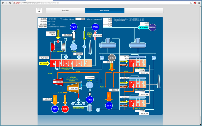
Task: Click the TVK circle beside the TIFO circle
Action: [x=55, y=109]
